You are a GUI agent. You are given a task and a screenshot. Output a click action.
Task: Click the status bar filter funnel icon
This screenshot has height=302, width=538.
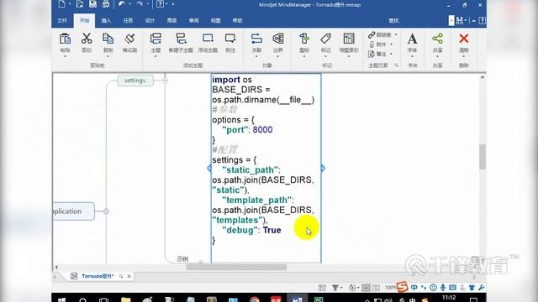pyautogui.click(x=335, y=288)
